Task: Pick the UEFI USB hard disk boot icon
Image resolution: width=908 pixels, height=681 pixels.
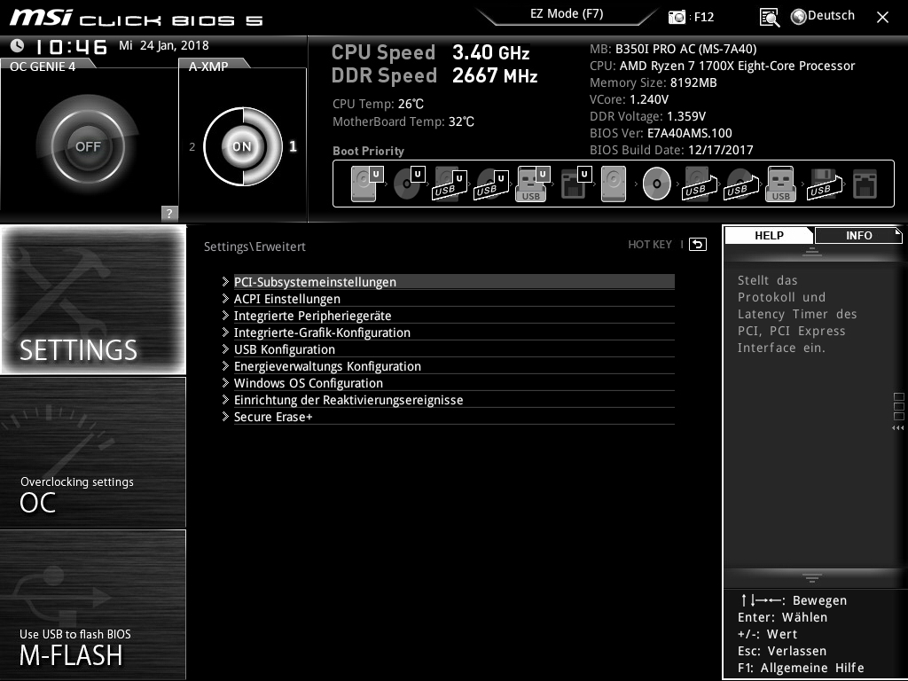Action: [450, 184]
